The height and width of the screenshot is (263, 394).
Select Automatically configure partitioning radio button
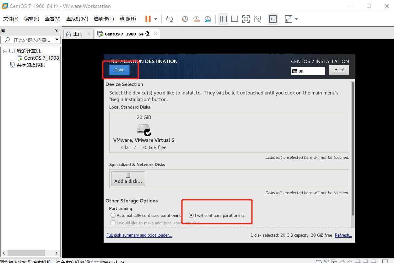tap(113, 215)
